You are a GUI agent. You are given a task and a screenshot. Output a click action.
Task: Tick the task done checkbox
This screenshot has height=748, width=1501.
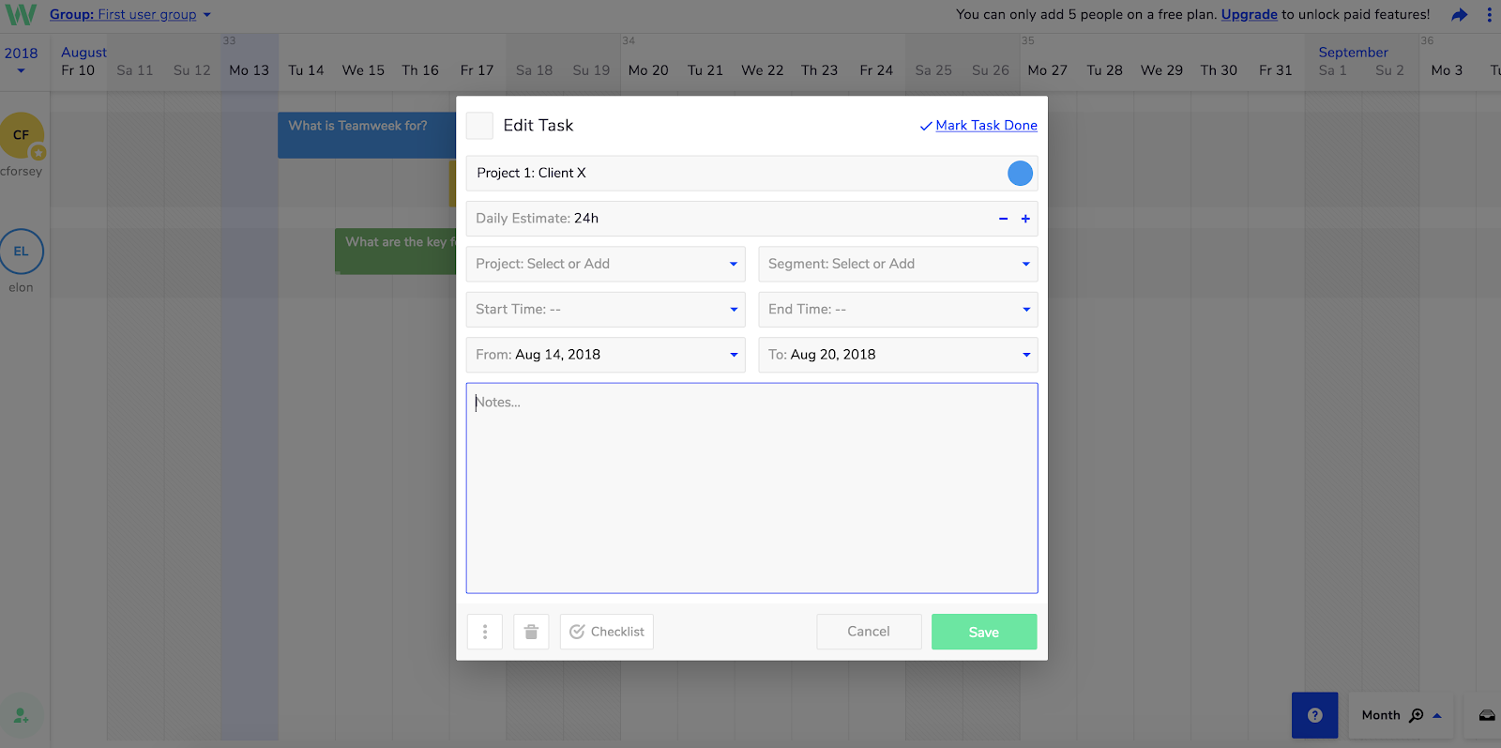click(479, 126)
